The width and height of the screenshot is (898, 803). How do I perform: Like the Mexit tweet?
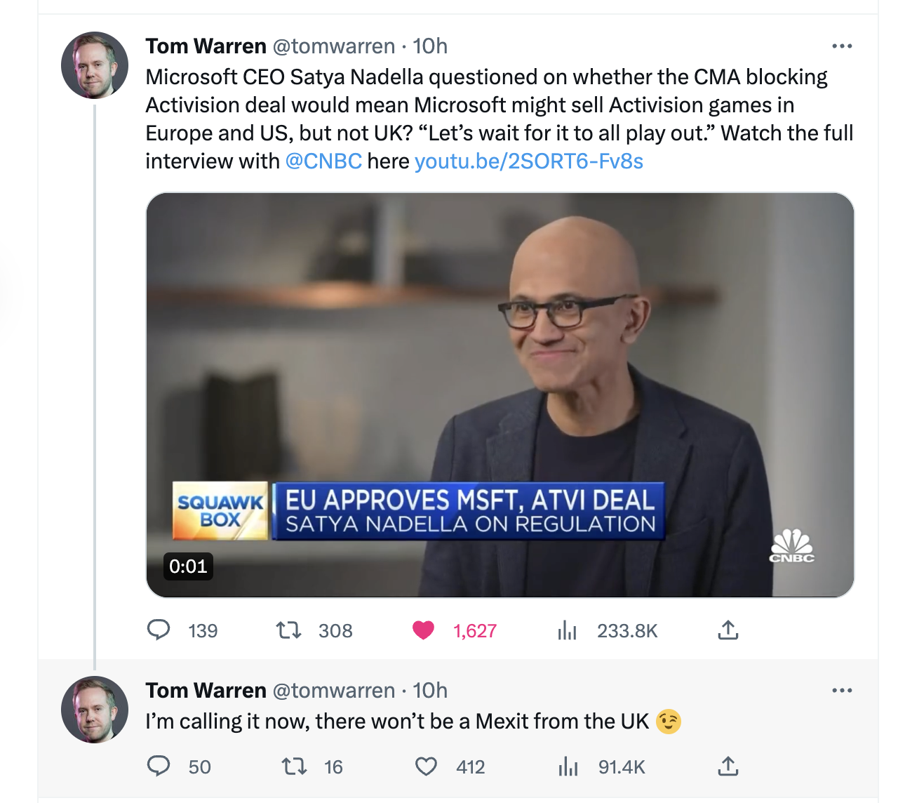(426, 766)
